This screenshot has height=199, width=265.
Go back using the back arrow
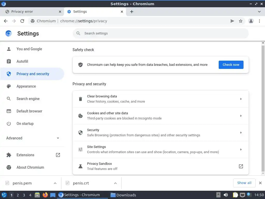point(6,21)
